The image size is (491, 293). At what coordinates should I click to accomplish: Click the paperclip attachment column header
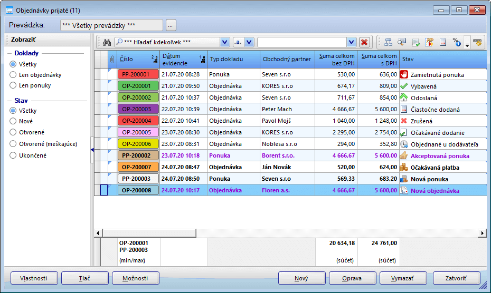pos(111,59)
